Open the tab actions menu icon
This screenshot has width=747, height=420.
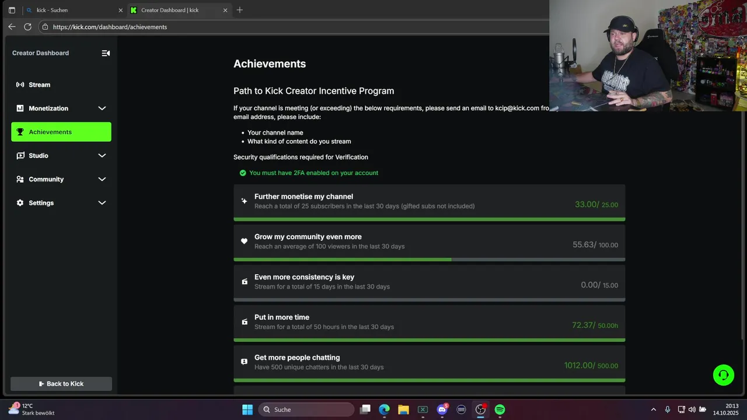(12, 10)
